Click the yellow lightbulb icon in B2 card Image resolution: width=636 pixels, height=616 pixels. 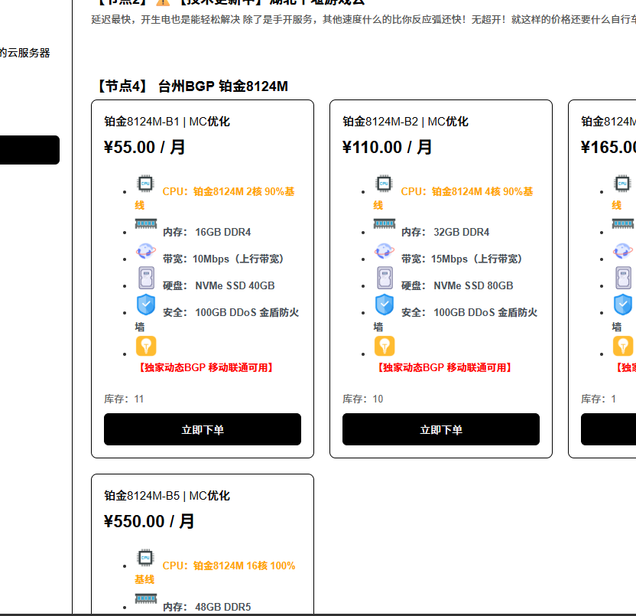tap(385, 346)
